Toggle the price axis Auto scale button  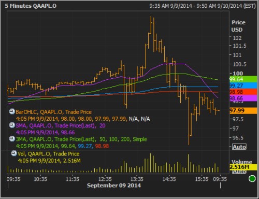pyautogui.click(x=239, y=147)
